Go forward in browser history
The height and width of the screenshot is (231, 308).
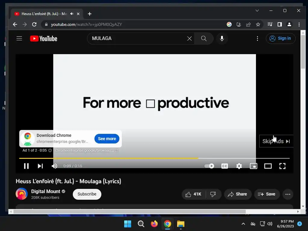[x=25, y=24]
